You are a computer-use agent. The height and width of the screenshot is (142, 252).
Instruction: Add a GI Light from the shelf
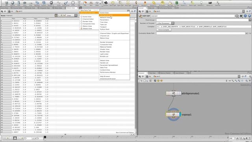(x=177, y=3)
